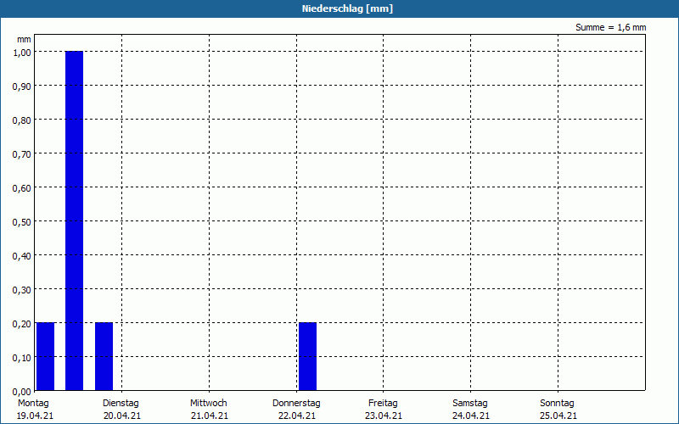This screenshot has height=424, width=679.
Task: Click the Montag axis label
Action: pos(33,404)
